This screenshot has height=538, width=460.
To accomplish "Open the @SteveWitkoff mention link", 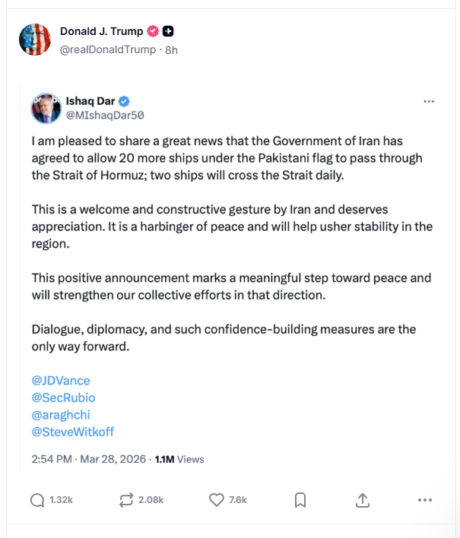I will tap(72, 432).
